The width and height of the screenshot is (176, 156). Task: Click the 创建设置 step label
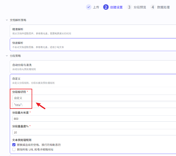pos(116,7)
